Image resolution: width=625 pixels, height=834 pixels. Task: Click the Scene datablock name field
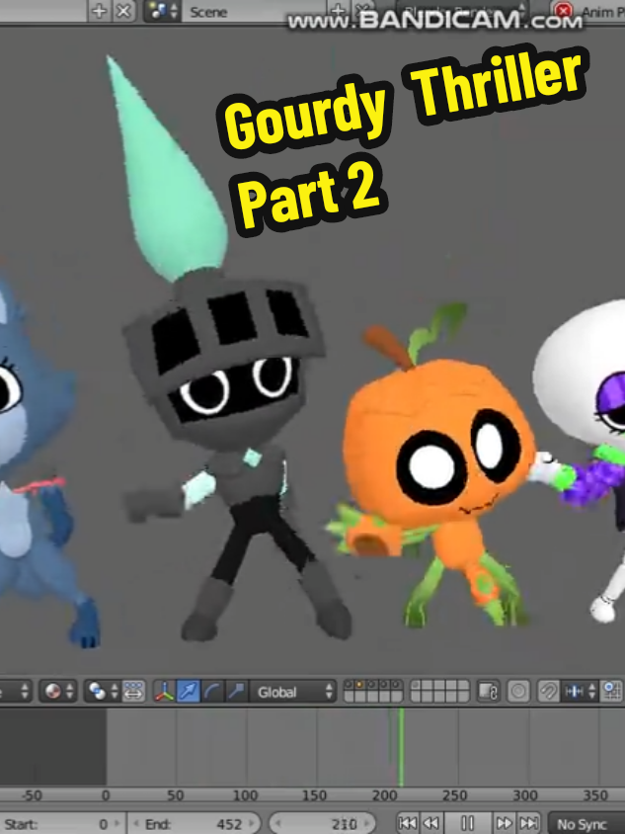[255, 12]
